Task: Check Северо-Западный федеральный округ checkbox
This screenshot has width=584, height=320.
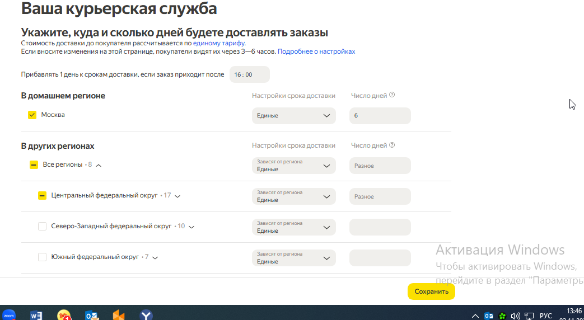Action: tap(42, 226)
